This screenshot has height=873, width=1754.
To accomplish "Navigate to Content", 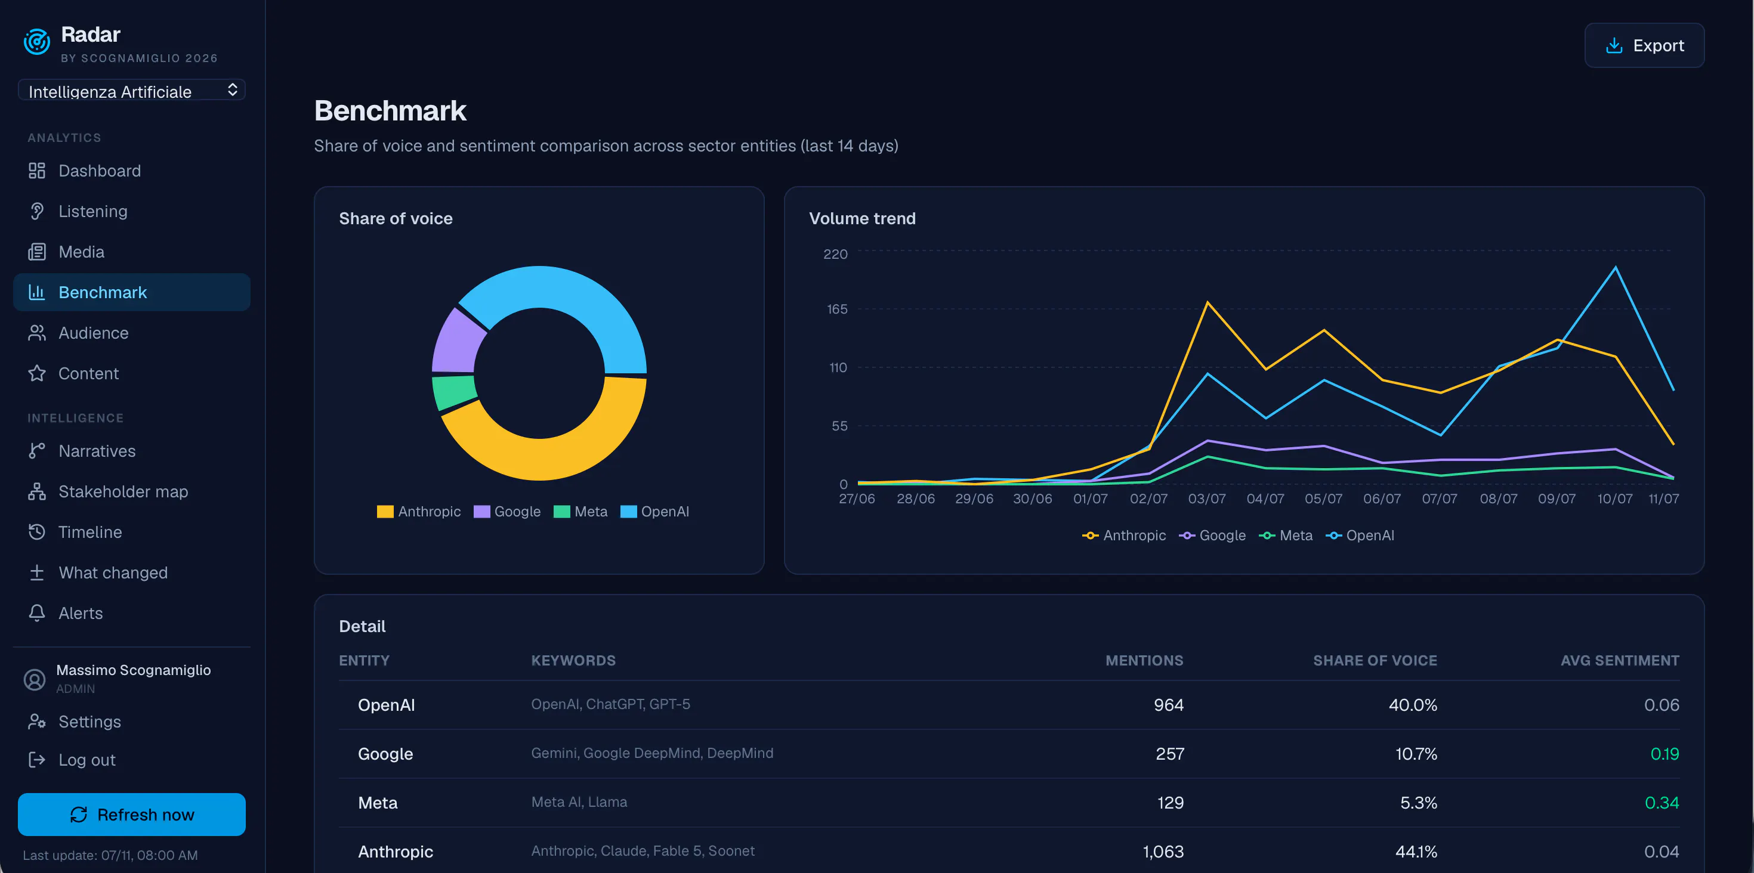I will pos(131,373).
